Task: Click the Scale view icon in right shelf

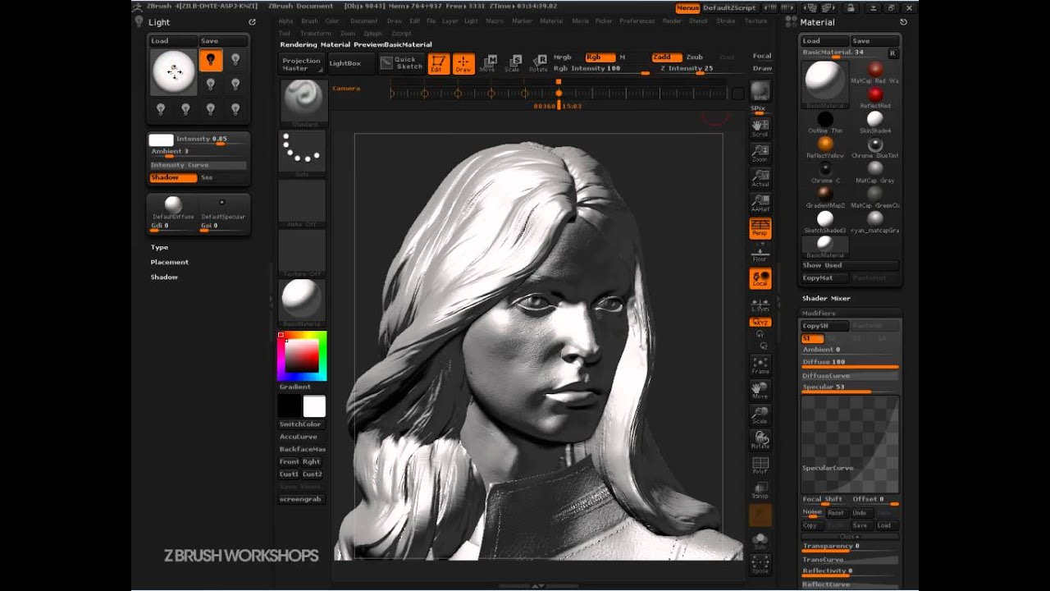Action: coord(760,415)
